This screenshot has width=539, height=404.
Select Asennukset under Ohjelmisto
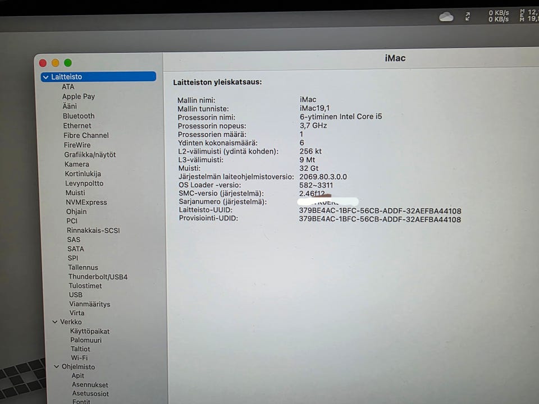pos(90,385)
